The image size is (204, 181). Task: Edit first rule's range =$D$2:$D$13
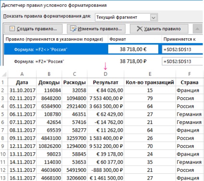pyautogui.click(x=182, y=49)
